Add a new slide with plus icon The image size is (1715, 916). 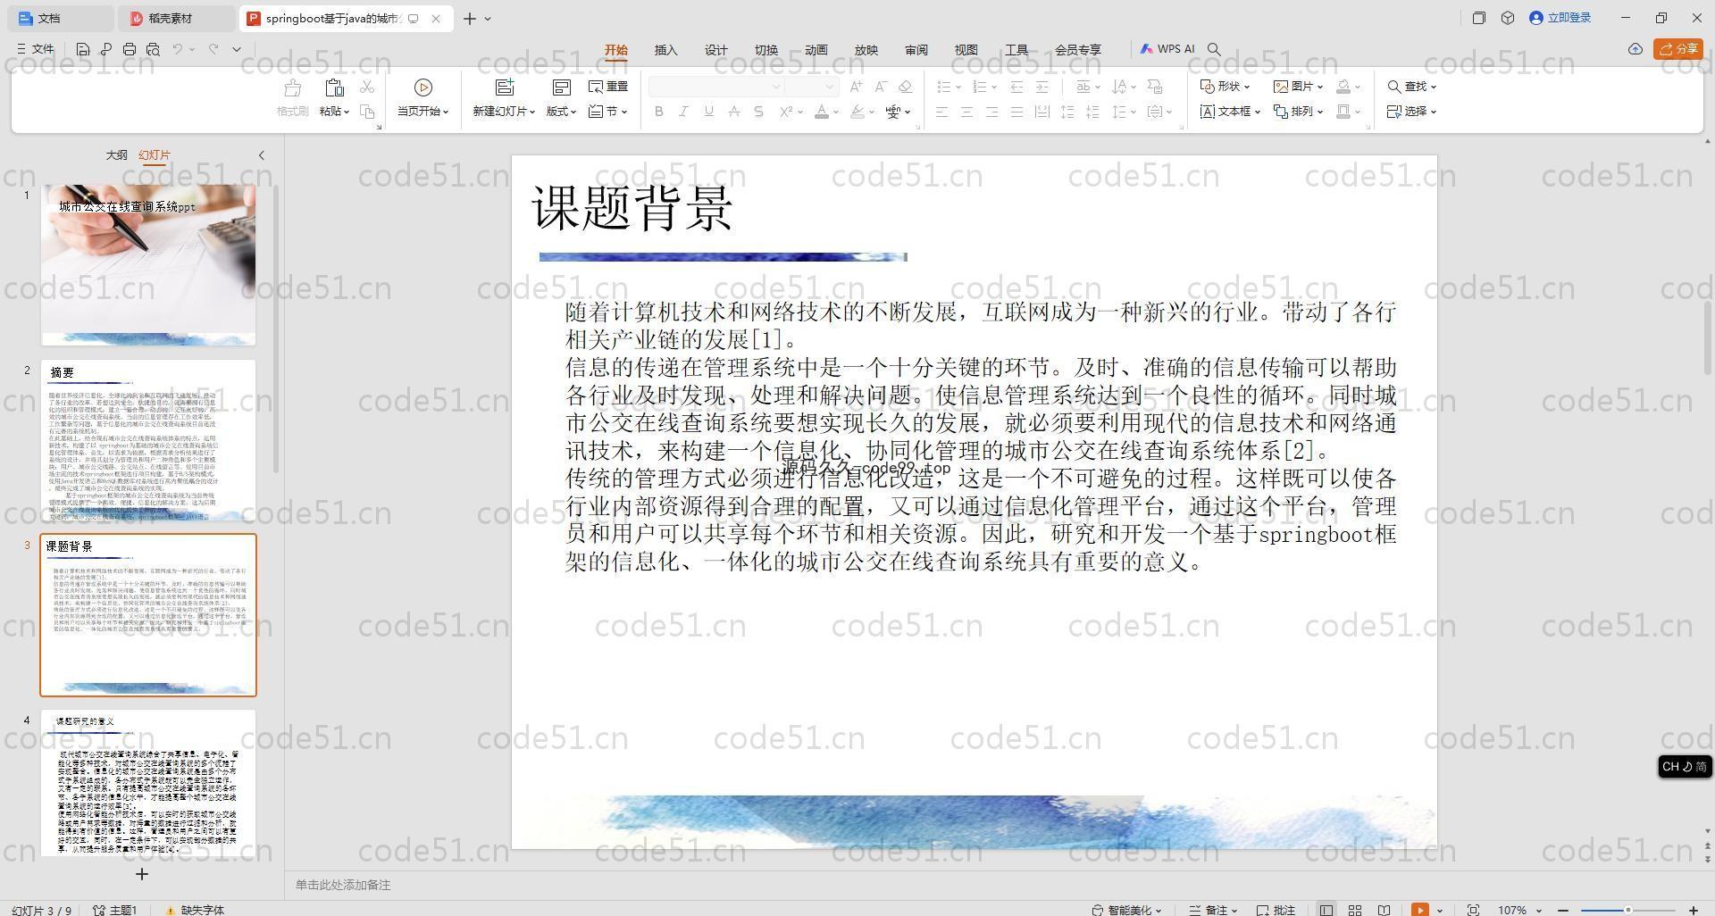141,874
